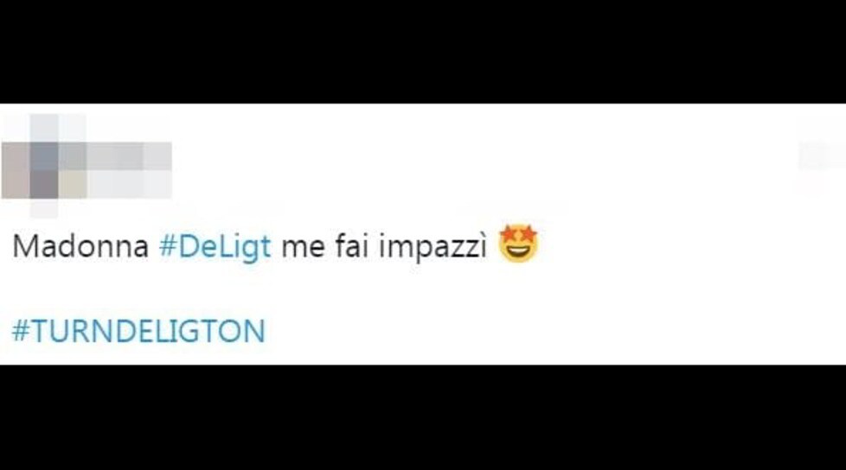Click the "Ligt" part of the #DeLigt hashtag
Screen dimensions: 846x470
[246, 247]
